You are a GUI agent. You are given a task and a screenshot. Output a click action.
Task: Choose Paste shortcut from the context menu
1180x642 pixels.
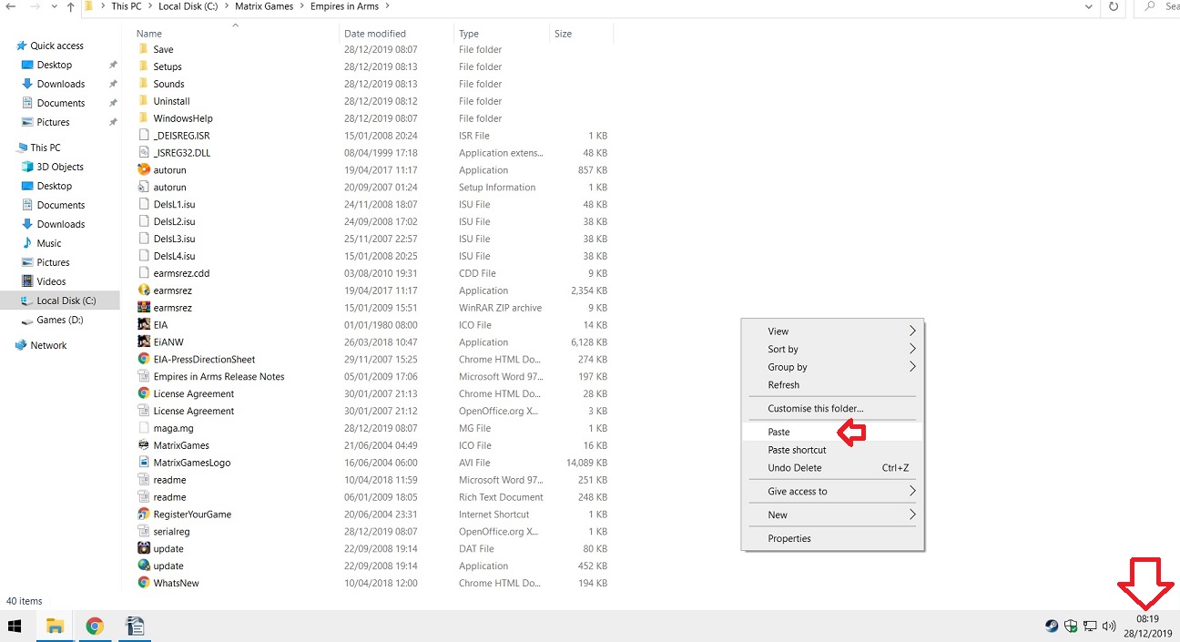(832, 450)
